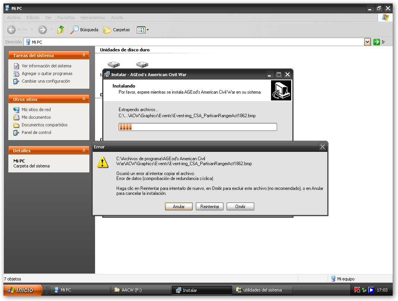Click the Up folder toolbar icon
The image size is (398, 301).
60,30
